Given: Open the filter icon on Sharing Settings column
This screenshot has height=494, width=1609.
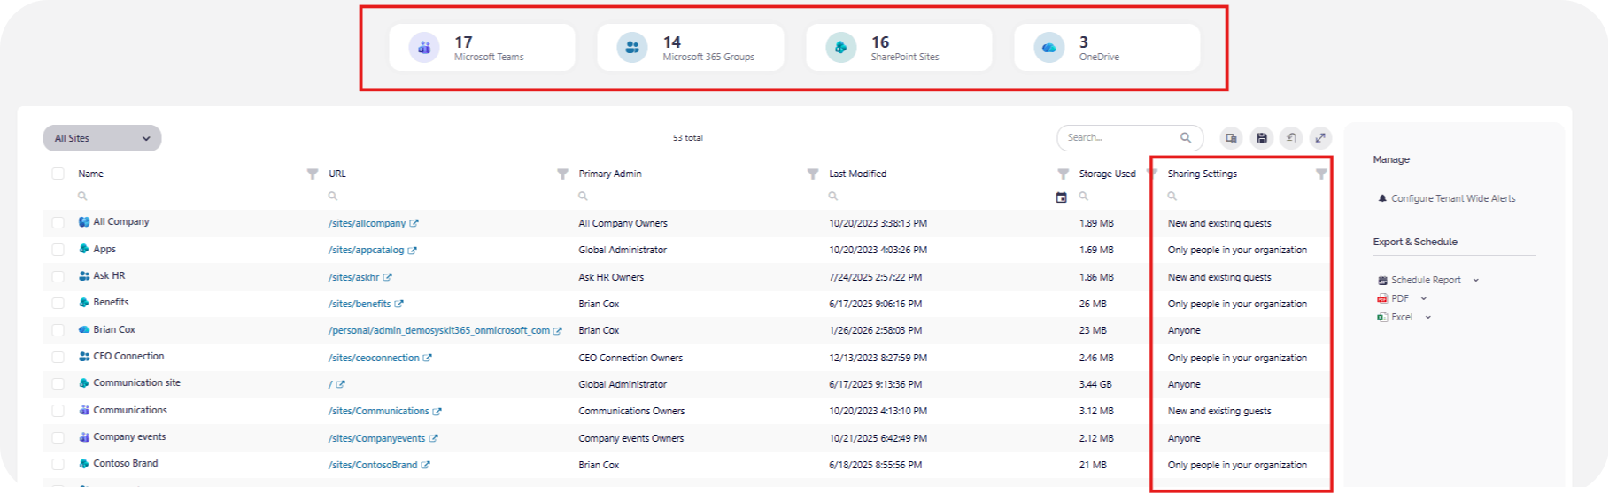Looking at the screenshot, I should click(1320, 174).
